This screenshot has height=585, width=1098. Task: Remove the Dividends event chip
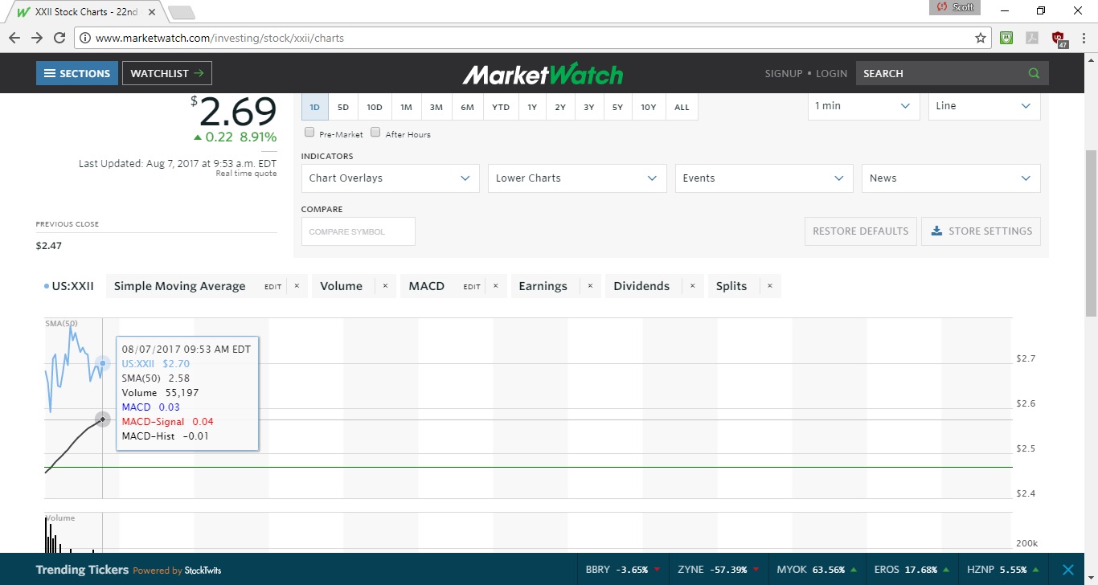(x=692, y=286)
